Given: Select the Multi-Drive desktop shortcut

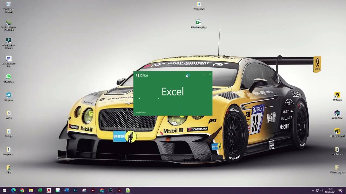Looking at the screenshot, I should [337, 115].
